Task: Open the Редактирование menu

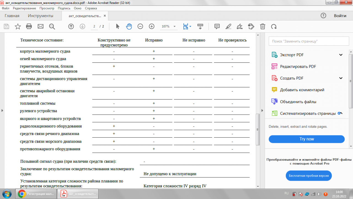Action: (24, 8)
